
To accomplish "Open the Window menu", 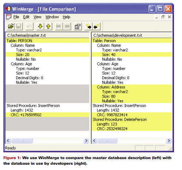I will click(52, 17).
